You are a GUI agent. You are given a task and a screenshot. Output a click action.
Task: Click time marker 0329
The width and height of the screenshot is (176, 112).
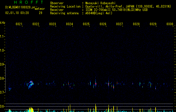[x=153, y=24]
